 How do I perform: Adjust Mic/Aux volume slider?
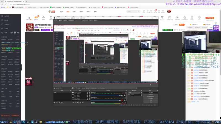click(x=106, y=95)
